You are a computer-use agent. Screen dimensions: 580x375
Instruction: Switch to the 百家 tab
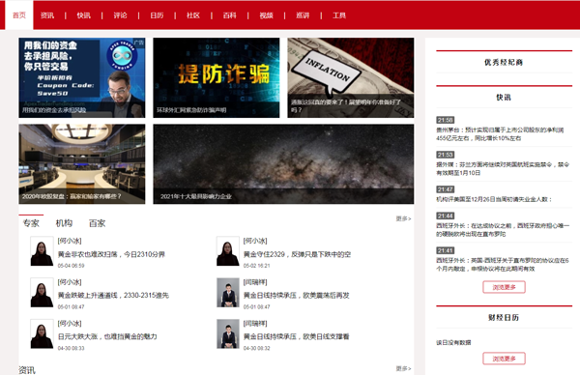point(97,223)
